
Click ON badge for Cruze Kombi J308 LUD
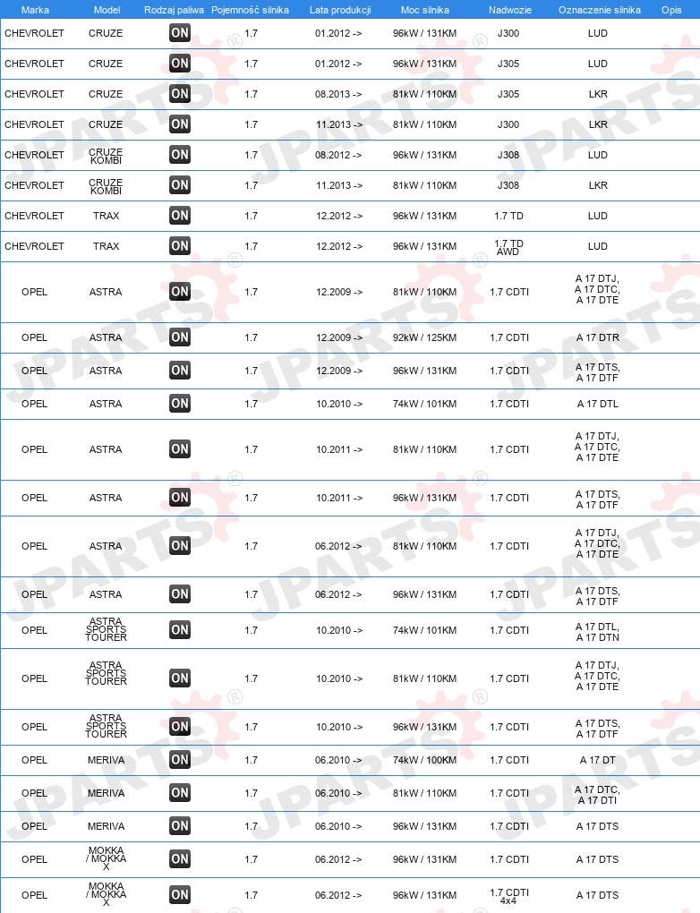click(x=180, y=155)
